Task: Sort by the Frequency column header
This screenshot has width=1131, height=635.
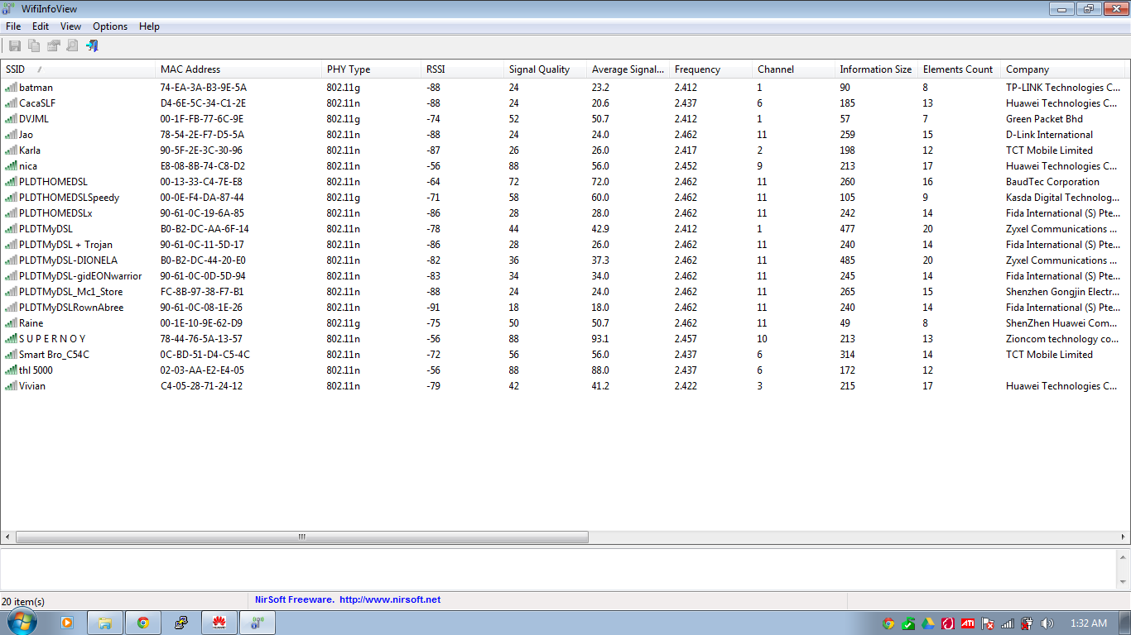Action: click(710, 69)
